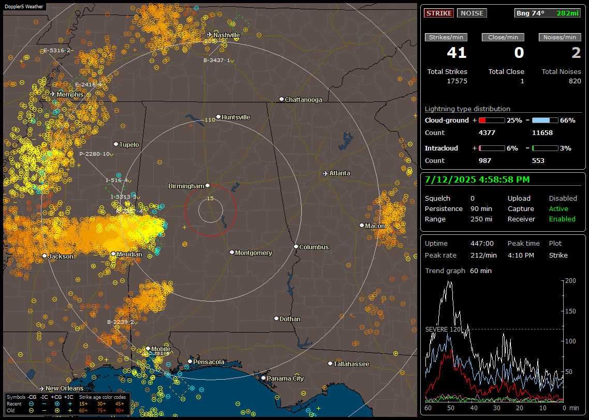Viewport: 589px width, 420px height.
Task: Click the Columbus city marker dot
Action: [x=296, y=247]
